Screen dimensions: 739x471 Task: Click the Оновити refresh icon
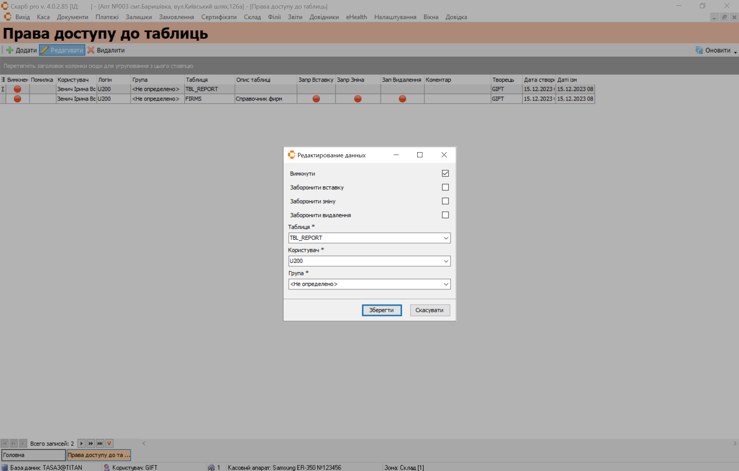pyautogui.click(x=699, y=50)
